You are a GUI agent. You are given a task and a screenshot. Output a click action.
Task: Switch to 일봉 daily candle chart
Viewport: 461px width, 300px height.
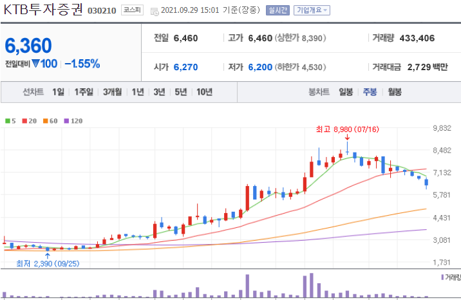pyautogui.click(x=346, y=91)
